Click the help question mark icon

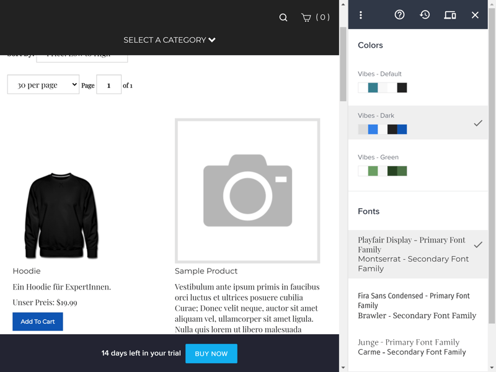(x=399, y=15)
